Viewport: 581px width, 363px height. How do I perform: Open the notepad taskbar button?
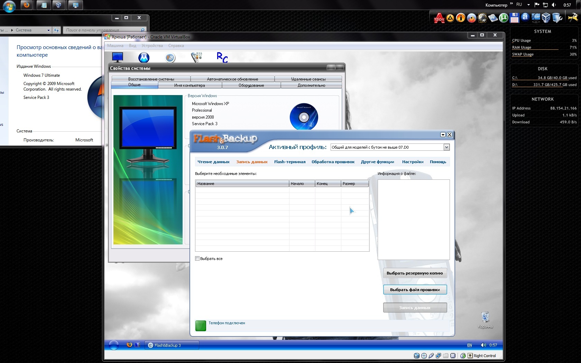[x=44, y=5]
